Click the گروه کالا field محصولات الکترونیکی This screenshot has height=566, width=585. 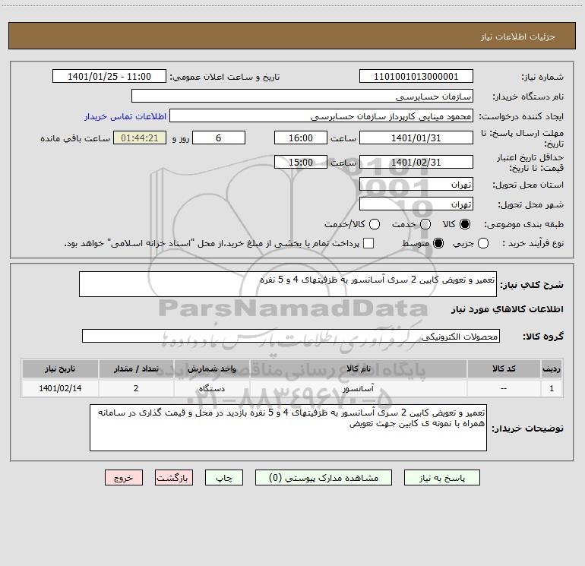(291, 336)
